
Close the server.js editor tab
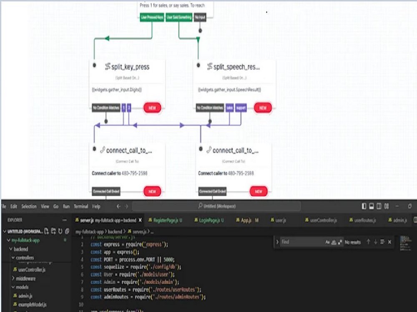tap(140, 220)
